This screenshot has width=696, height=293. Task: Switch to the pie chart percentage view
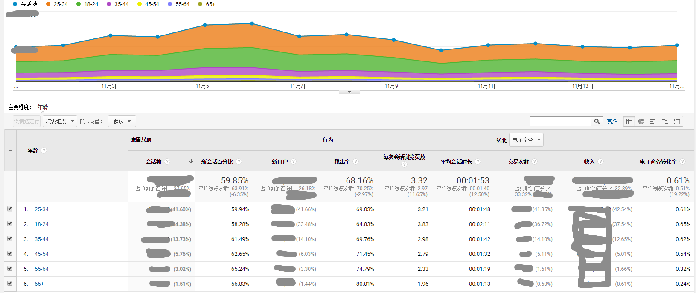tap(641, 122)
